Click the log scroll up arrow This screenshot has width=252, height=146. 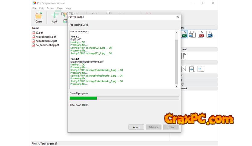(x=176, y=33)
